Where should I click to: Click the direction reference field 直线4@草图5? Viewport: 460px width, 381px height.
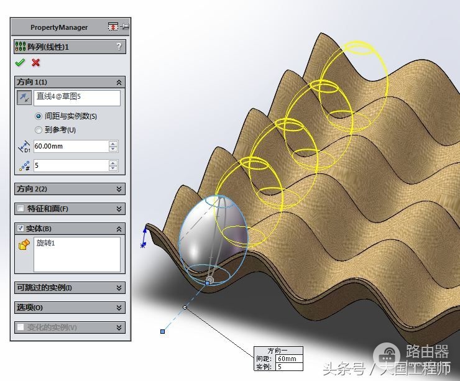[x=77, y=98]
